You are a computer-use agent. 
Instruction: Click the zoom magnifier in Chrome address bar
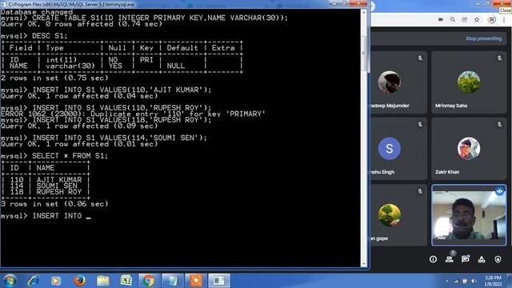453,19
